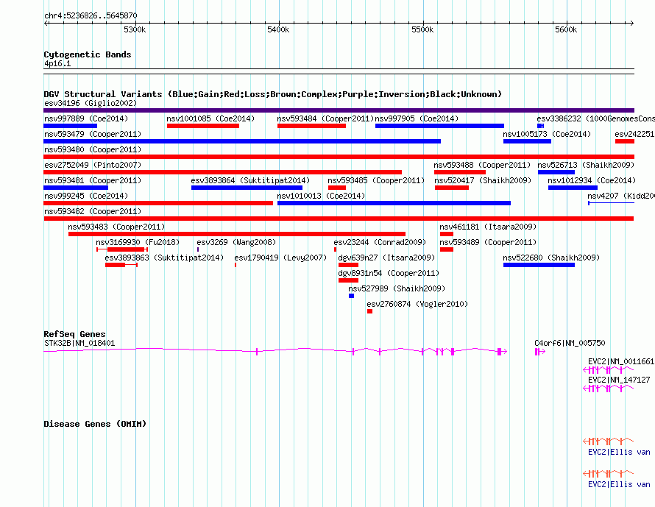Open the STK32B|NM_018401 gene label

click(79, 344)
